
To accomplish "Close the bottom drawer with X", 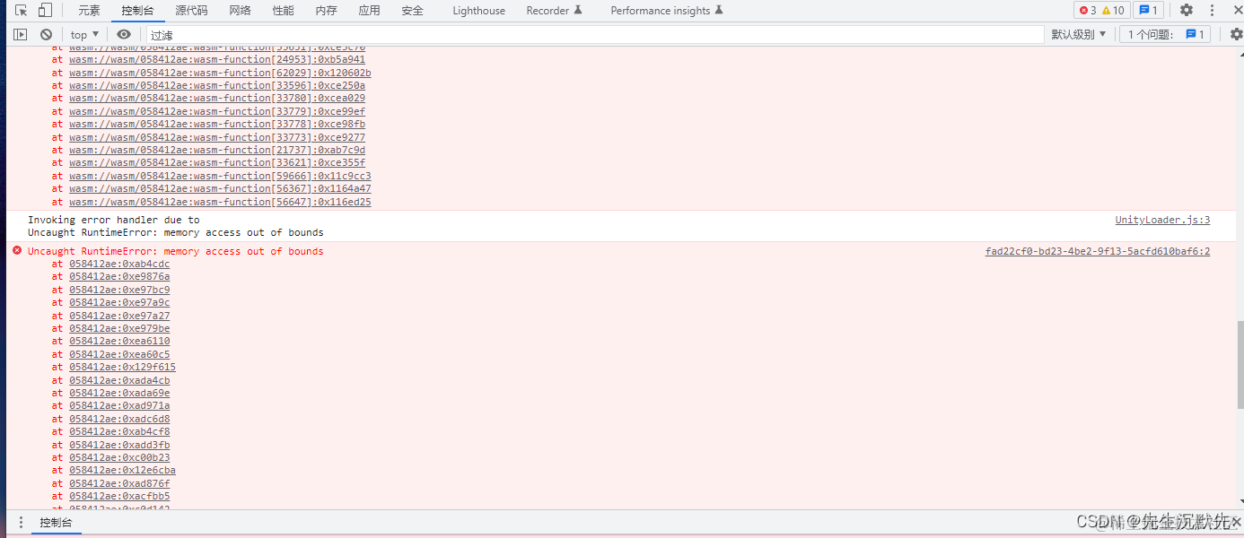I will coord(1236,523).
